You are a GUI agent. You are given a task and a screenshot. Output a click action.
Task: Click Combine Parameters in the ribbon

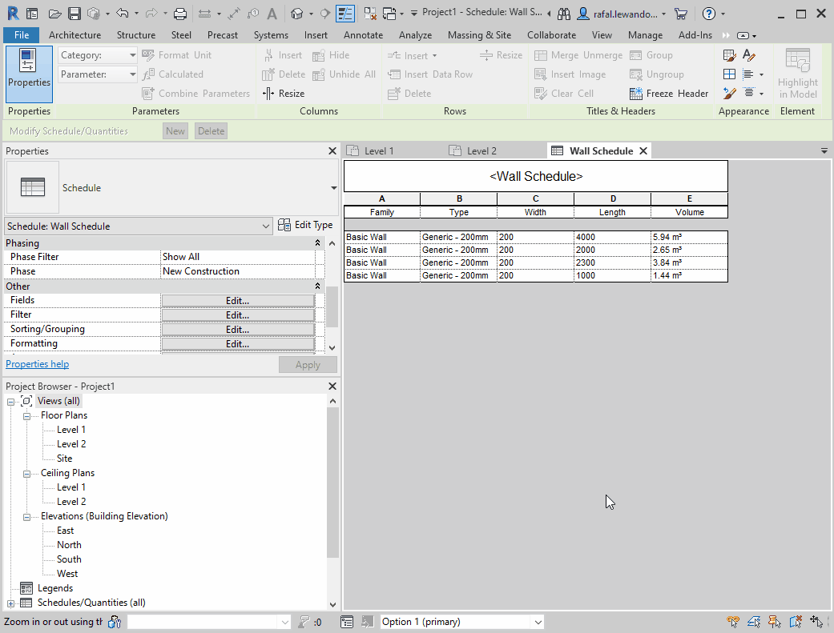coord(195,93)
